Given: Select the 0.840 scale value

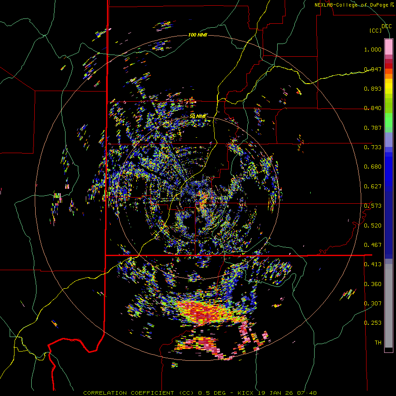Looking at the screenshot, I should pos(373,108).
